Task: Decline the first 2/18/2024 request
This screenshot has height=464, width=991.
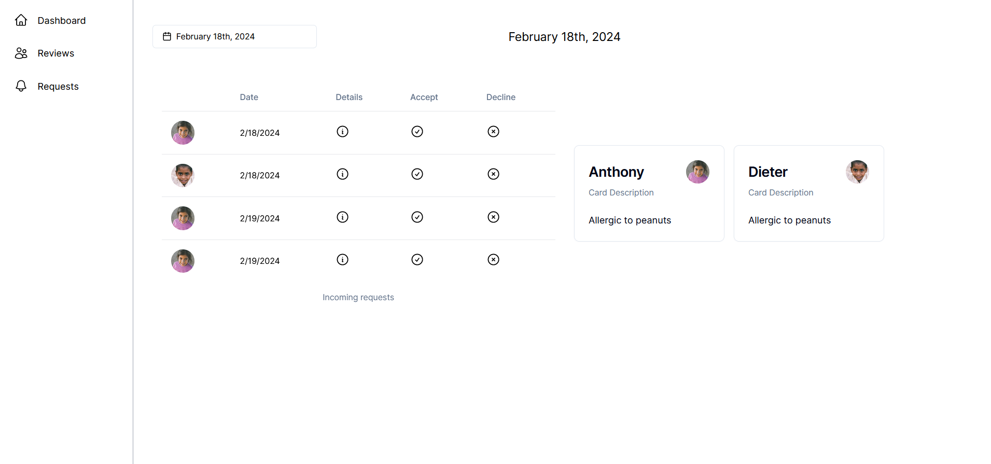Action: pyautogui.click(x=493, y=132)
